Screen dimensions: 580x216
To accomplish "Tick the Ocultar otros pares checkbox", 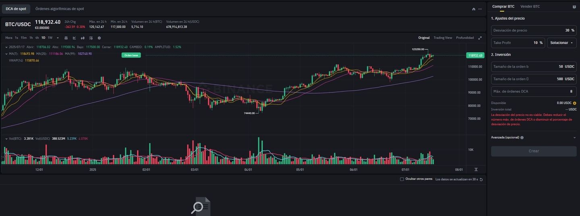I will coord(402,179).
